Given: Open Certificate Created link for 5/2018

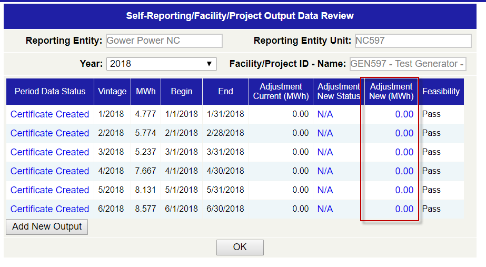Looking at the screenshot, I should pyautogui.click(x=49, y=190).
